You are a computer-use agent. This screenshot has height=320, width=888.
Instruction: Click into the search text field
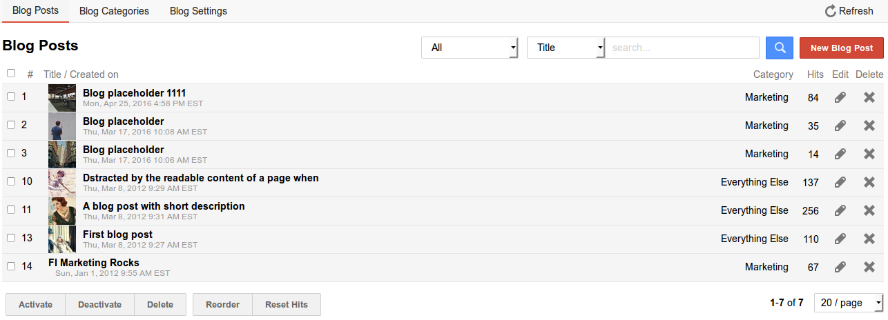tap(682, 48)
